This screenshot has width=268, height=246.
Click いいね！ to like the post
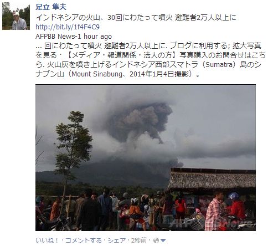click(47, 240)
